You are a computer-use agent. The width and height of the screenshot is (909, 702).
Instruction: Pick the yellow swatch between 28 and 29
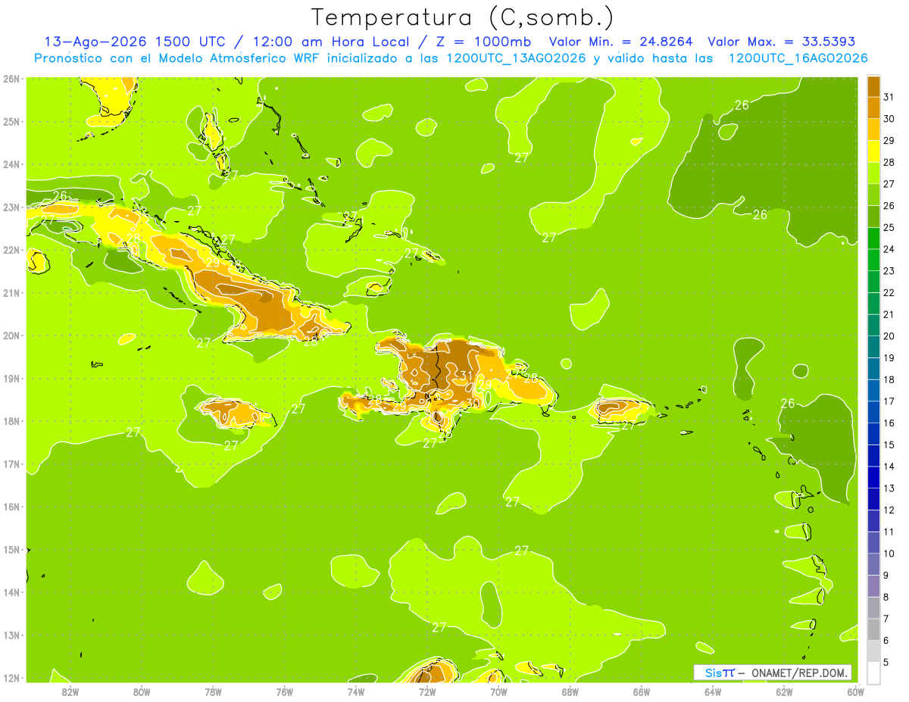coord(873,151)
